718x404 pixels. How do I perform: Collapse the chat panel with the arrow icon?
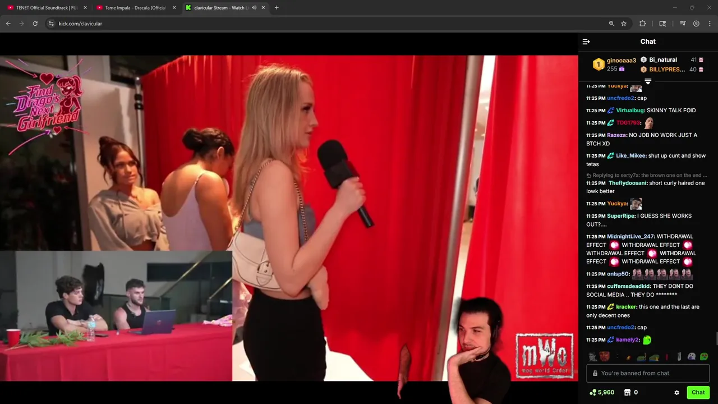pyautogui.click(x=586, y=42)
